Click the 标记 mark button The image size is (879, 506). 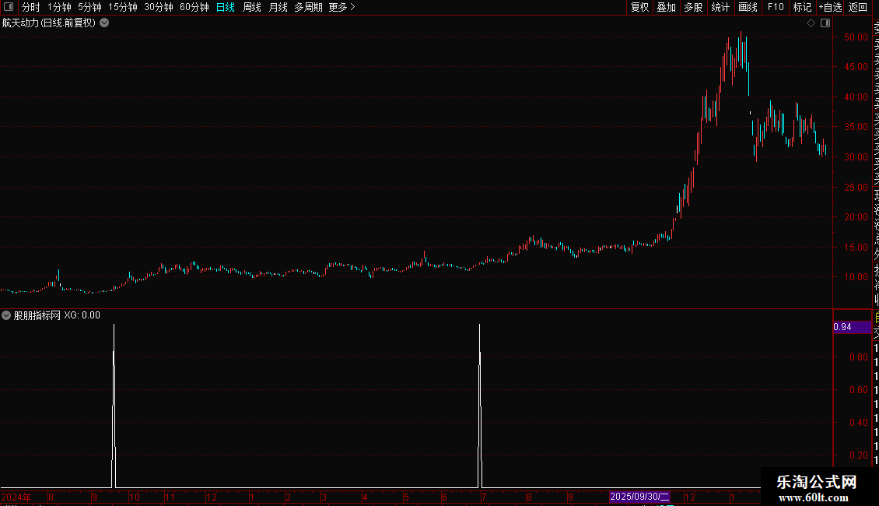(802, 7)
